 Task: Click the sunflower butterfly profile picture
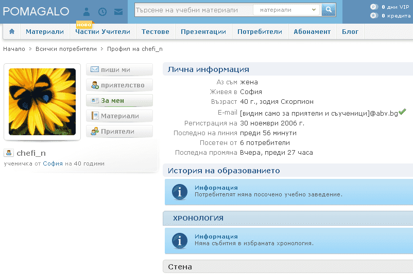tap(42, 102)
